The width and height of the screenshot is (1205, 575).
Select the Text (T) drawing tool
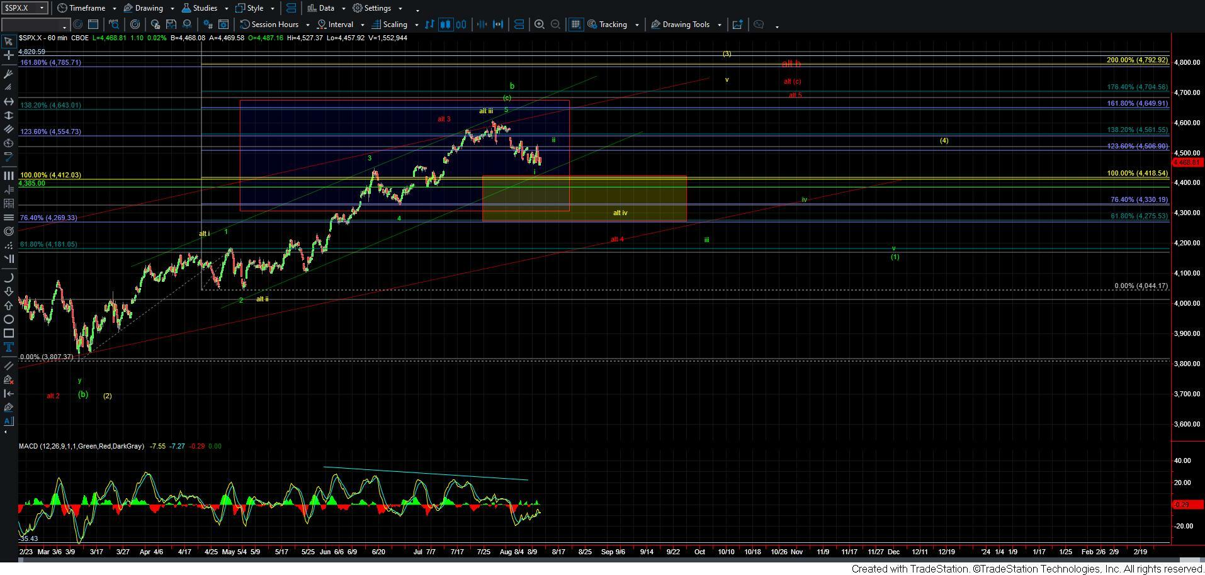click(x=8, y=347)
